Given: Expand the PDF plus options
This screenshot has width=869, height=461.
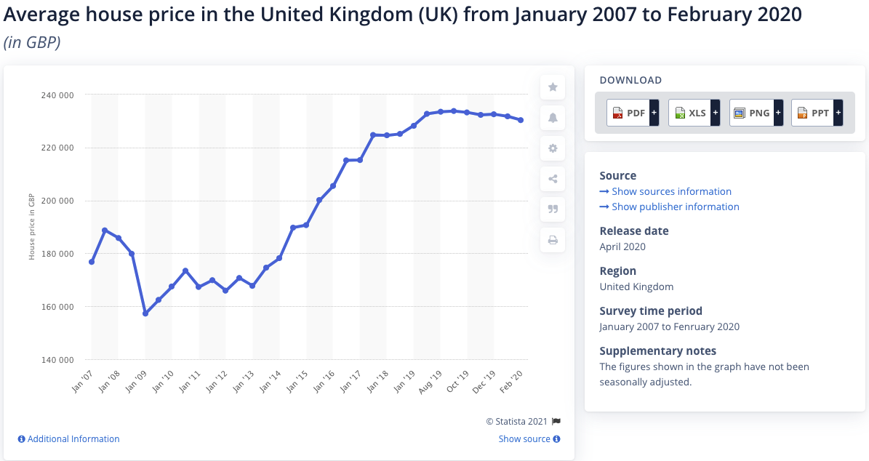Looking at the screenshot, I should (654, 113).
